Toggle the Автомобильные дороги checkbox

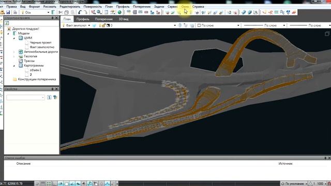(x=21, y=52)
